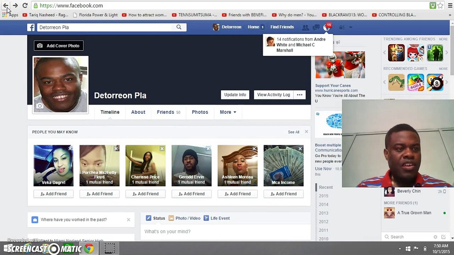
Task: Open the Notifications globe with 15 badge
Action: point(327,27)
